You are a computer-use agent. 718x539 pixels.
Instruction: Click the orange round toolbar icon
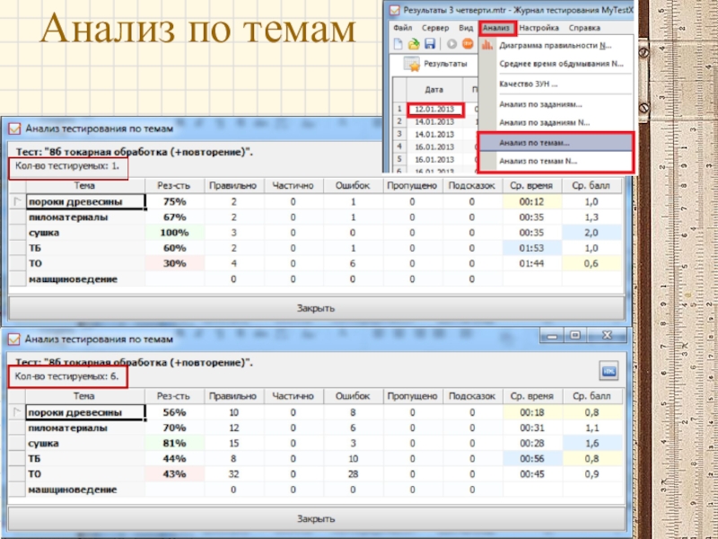tap(468, 44)
